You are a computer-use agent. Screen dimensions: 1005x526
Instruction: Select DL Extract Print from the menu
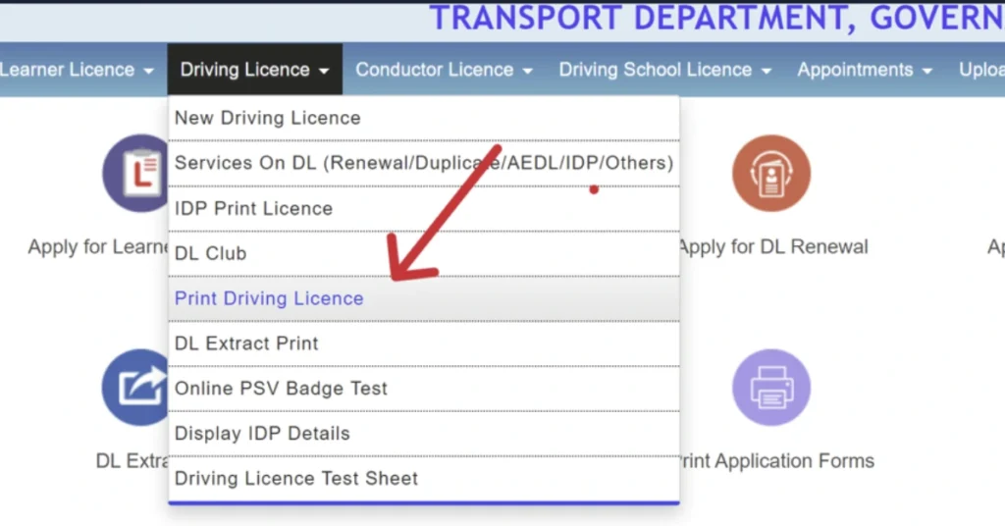(x=246, y=343)
